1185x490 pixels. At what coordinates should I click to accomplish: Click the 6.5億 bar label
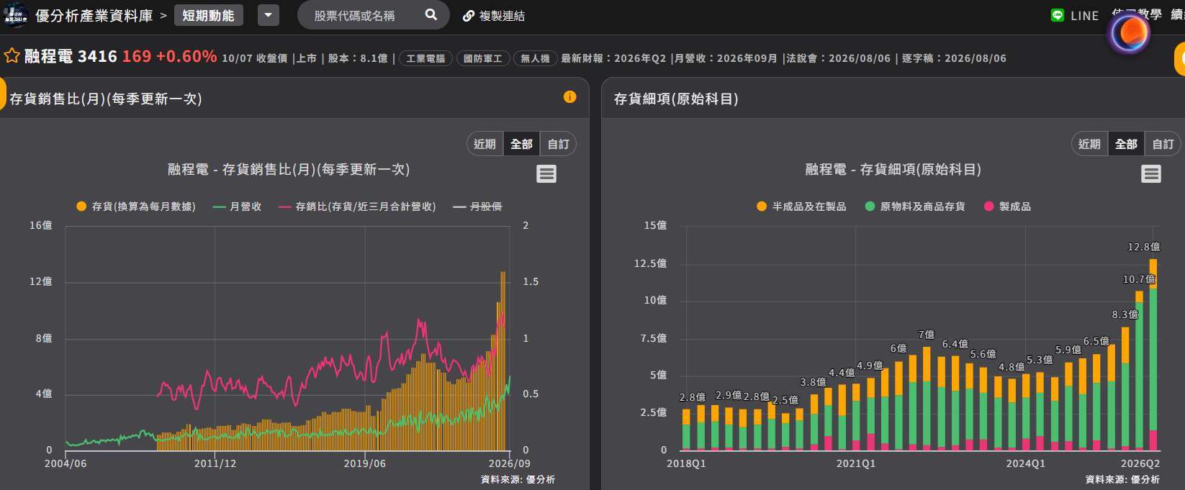click(x=1096, y=341)
